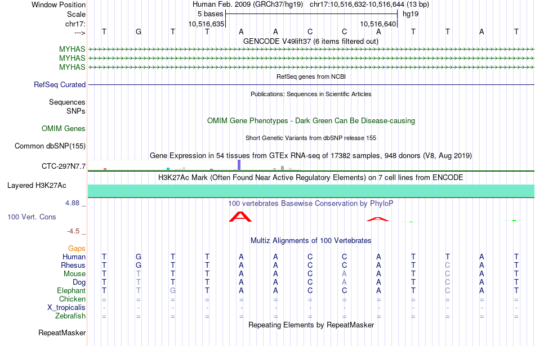Click the smaller red A conservation logo
The width and height of the screenshot is (535, 346).
coord(378,219)
